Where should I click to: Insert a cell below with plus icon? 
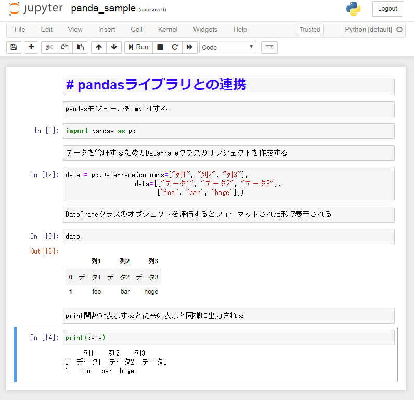pyautogui.click(x=31, y=47)
